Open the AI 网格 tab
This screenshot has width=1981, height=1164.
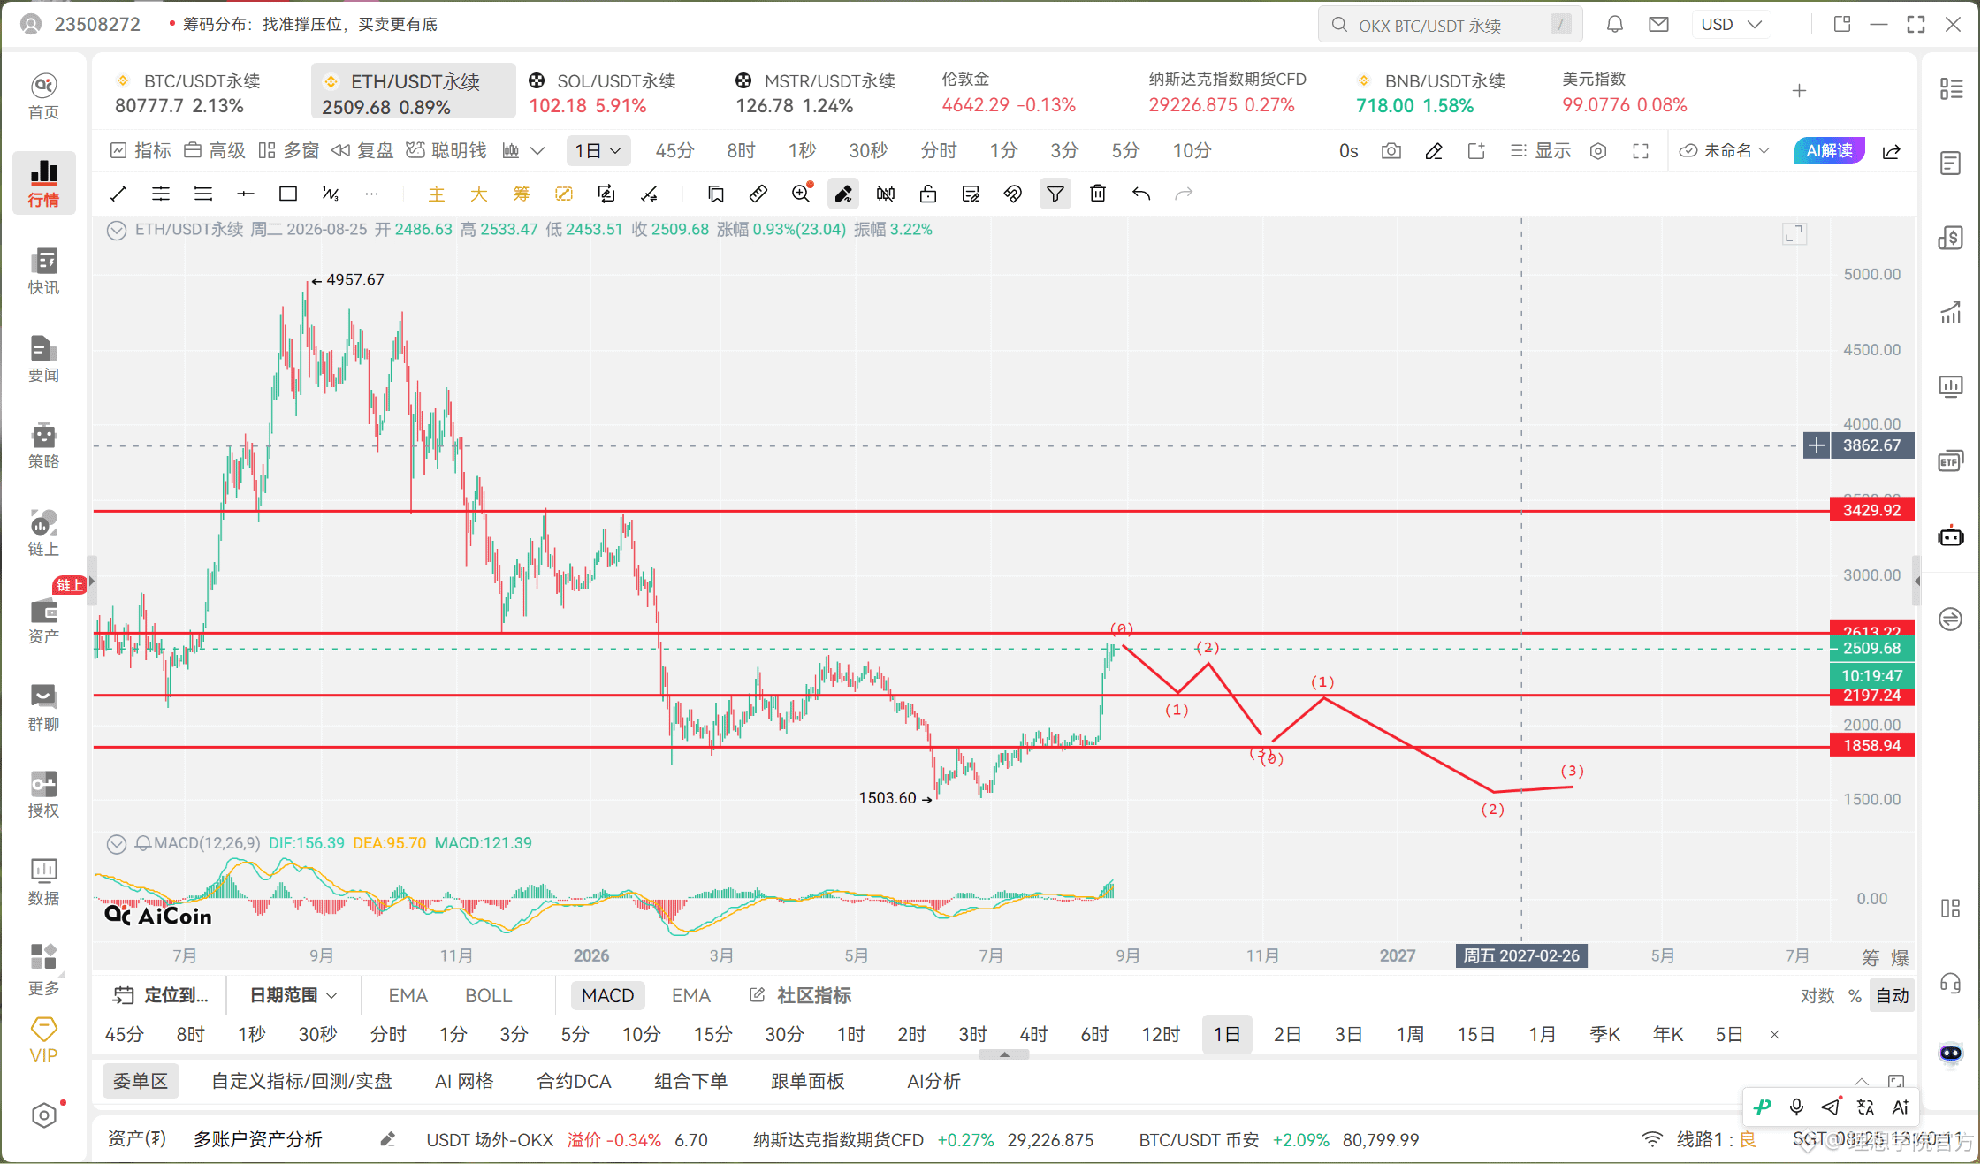pyautogui.click(x=464, y=1081)
